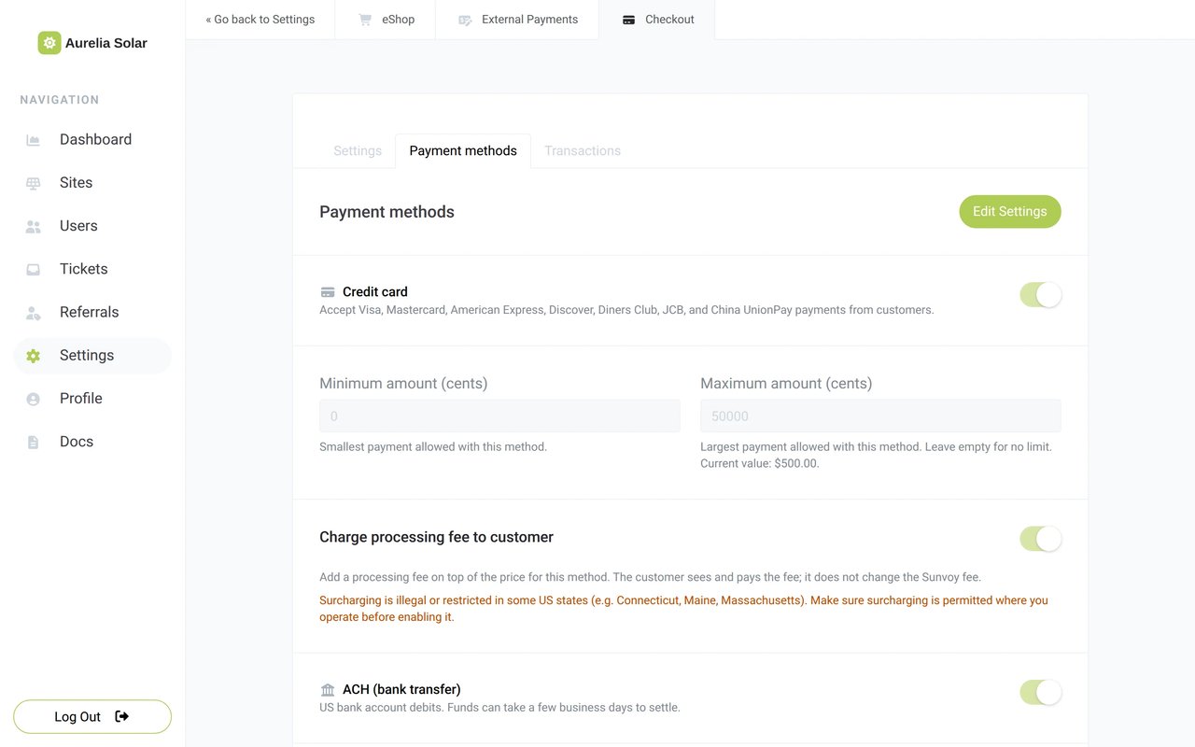Image resolution: width=1195 pixels, height=747 pixels.
Task: Open Referrals in navigation
Action: click(x=92, y=313)
